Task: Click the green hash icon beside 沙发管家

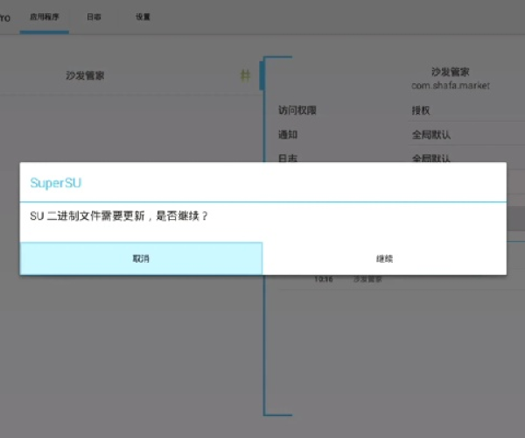Action: pyautogui.click(x=245, y=75)
